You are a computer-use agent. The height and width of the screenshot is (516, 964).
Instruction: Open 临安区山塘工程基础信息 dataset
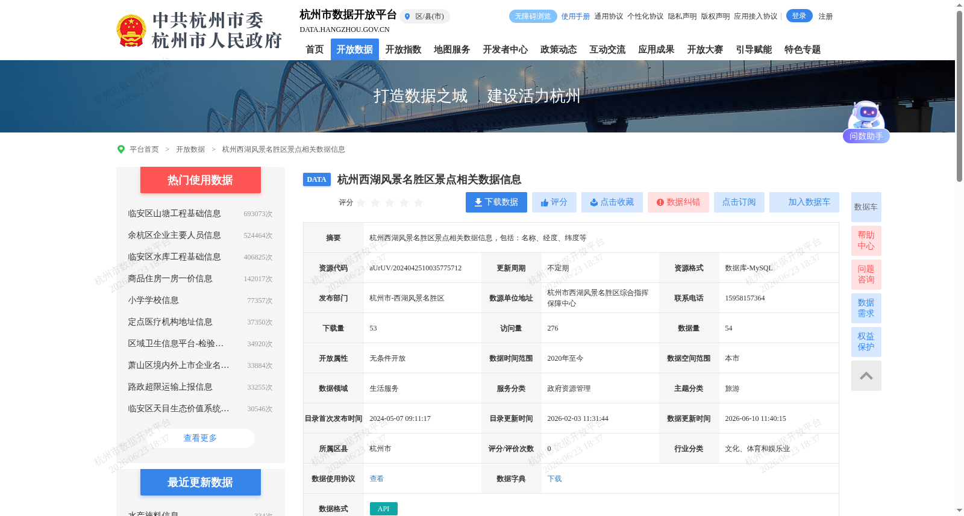(174, 214)
